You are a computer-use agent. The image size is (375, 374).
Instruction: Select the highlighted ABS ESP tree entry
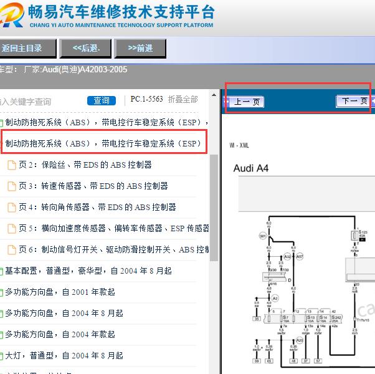coord(103,143)
